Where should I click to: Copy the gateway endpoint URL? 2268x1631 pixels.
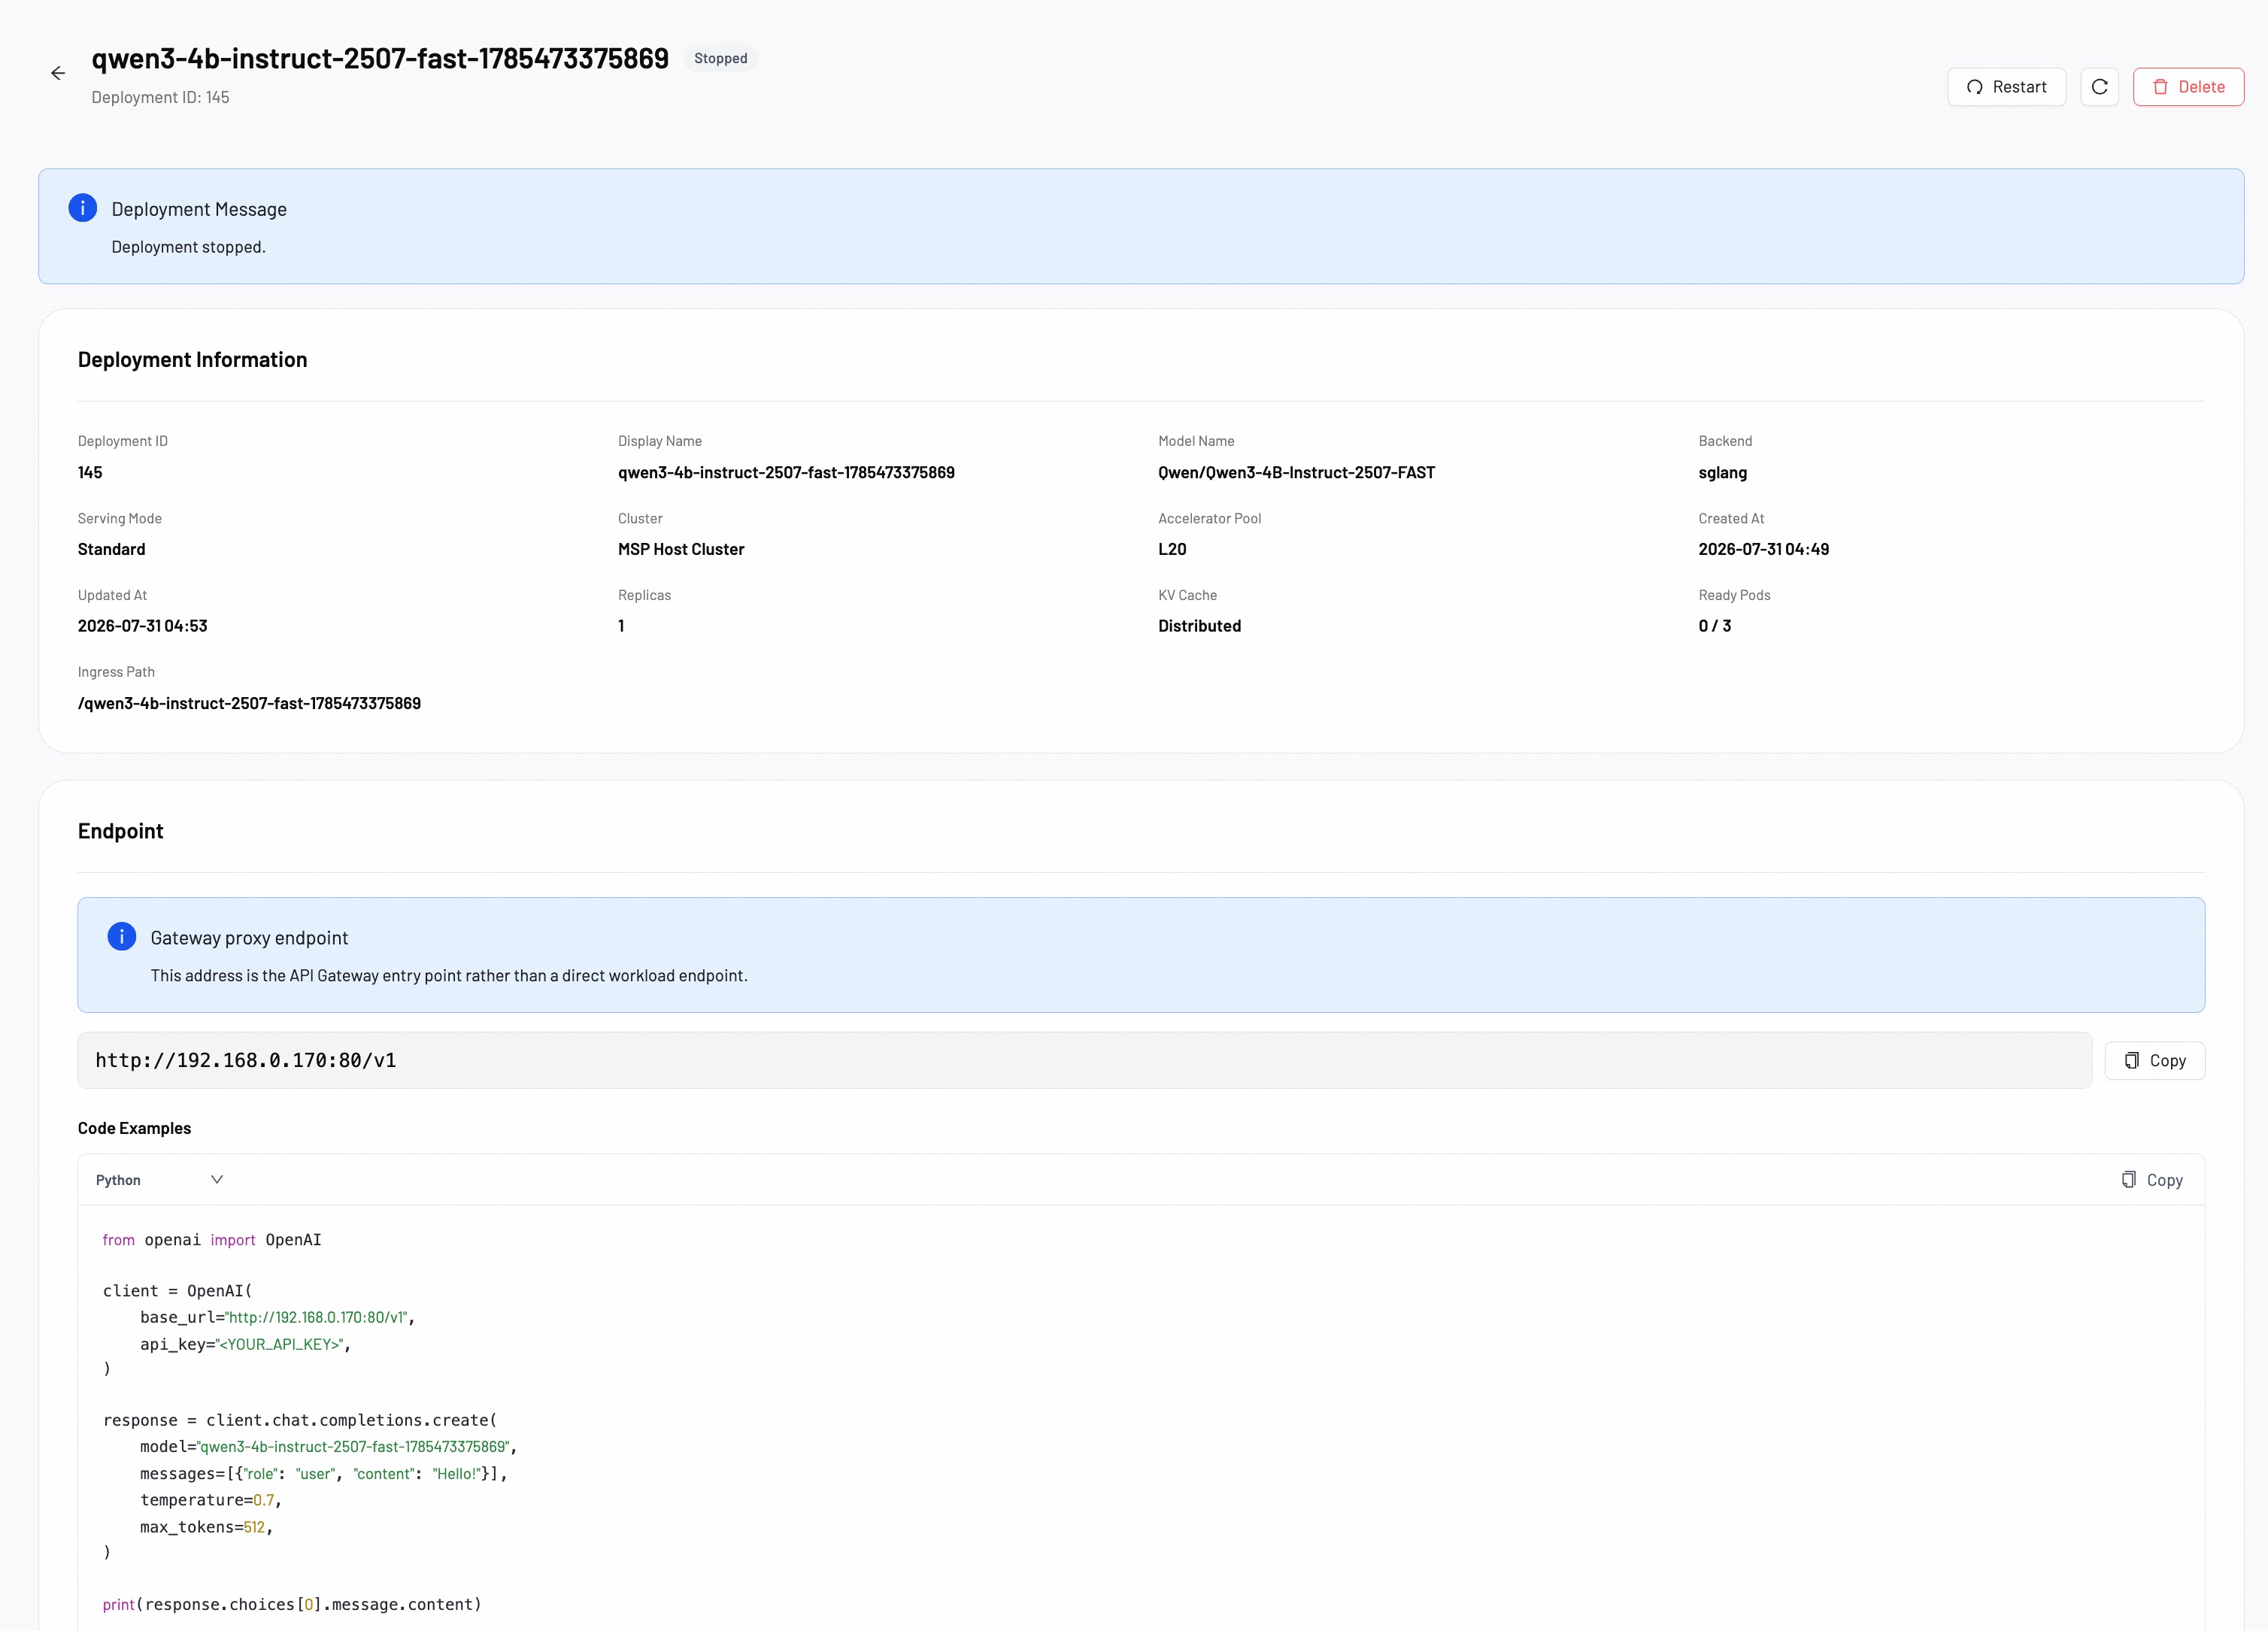point(2154,1060)
